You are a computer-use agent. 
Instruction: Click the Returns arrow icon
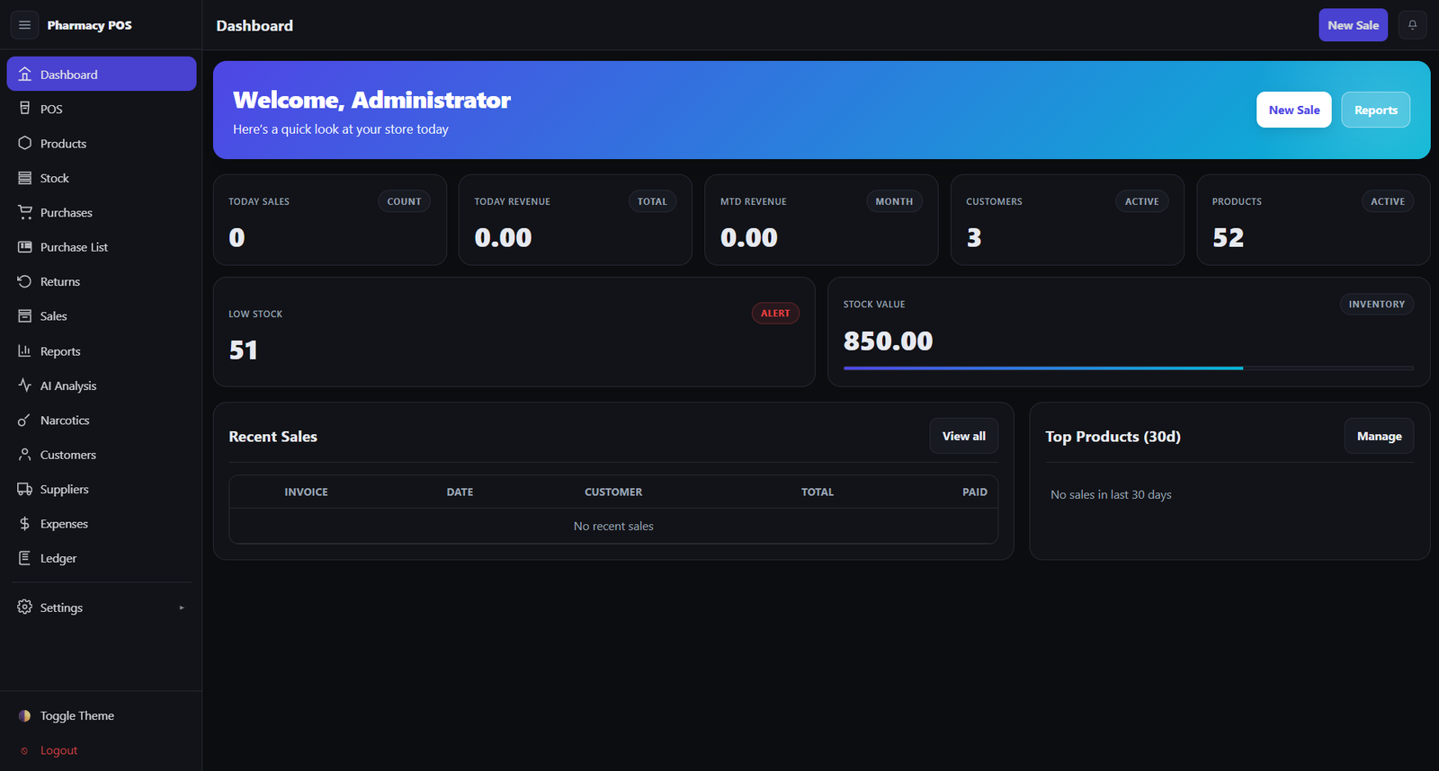click(x=24, y=281)
